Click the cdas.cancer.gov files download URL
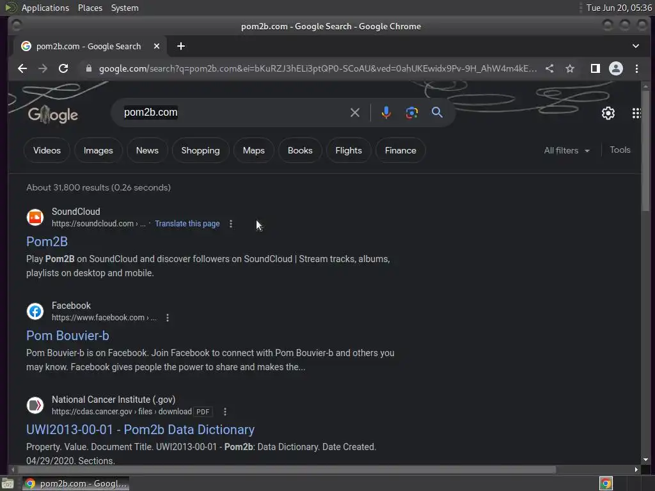This screenshot has width=655, height=491. coord(122,411)
